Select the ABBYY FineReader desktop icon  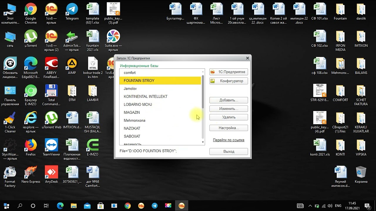[51, 68]
